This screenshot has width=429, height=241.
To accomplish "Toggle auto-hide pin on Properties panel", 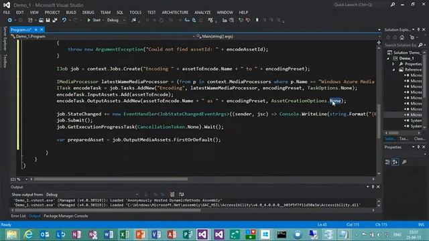I will 418,147.
